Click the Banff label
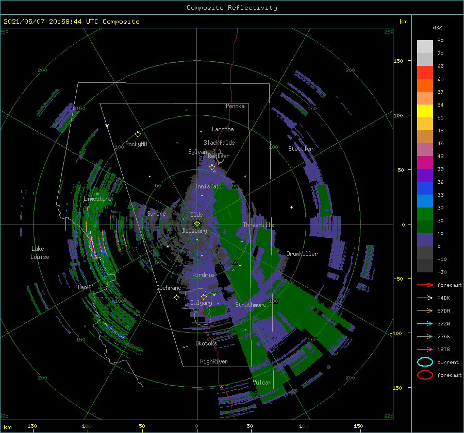464x433 pixels. (85, 287)
